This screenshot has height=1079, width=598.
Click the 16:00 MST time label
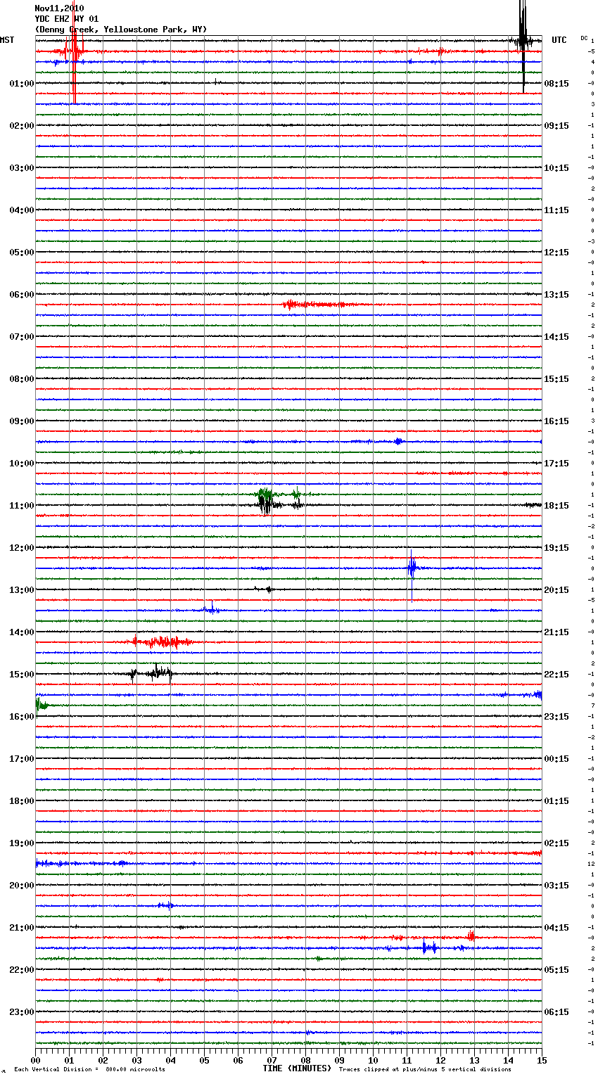click(21, 717)
